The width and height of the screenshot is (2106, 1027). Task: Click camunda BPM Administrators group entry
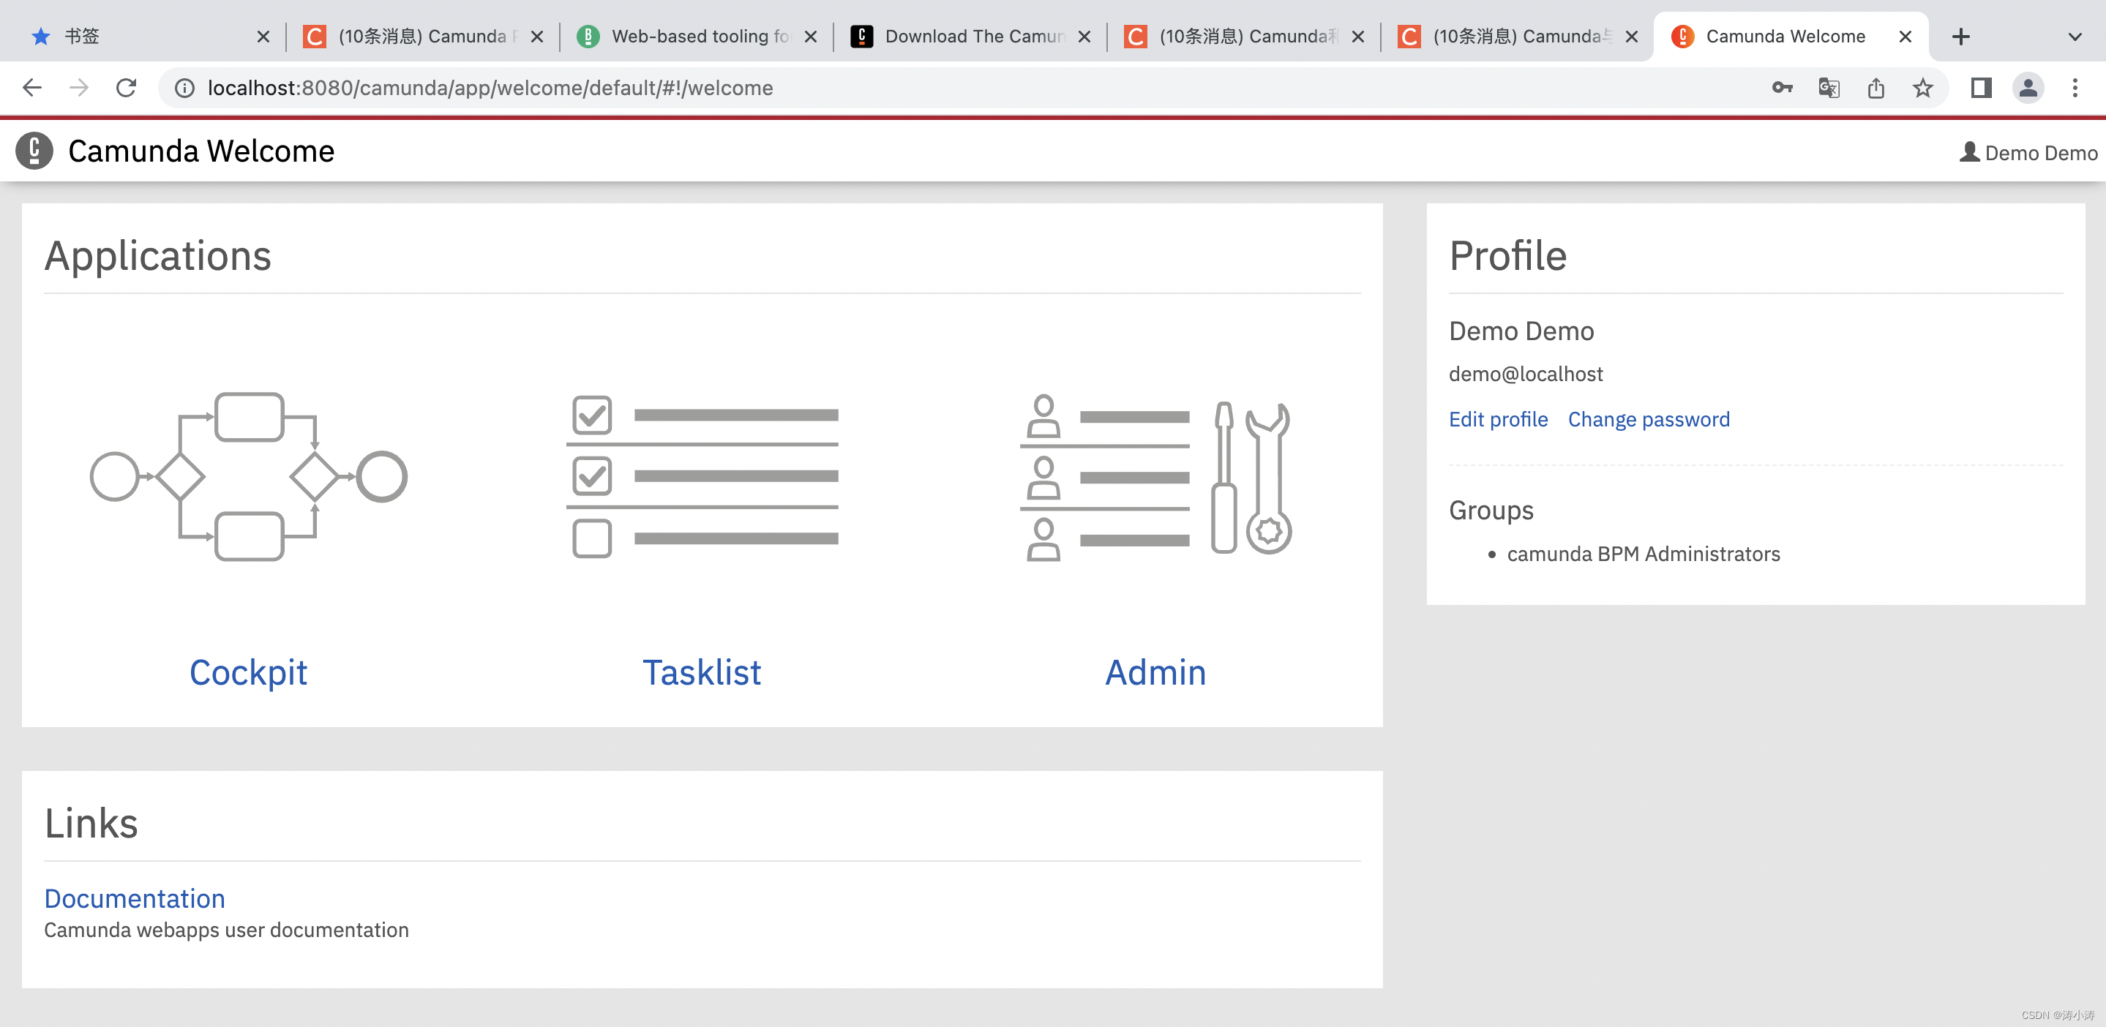coord(1644,554)
